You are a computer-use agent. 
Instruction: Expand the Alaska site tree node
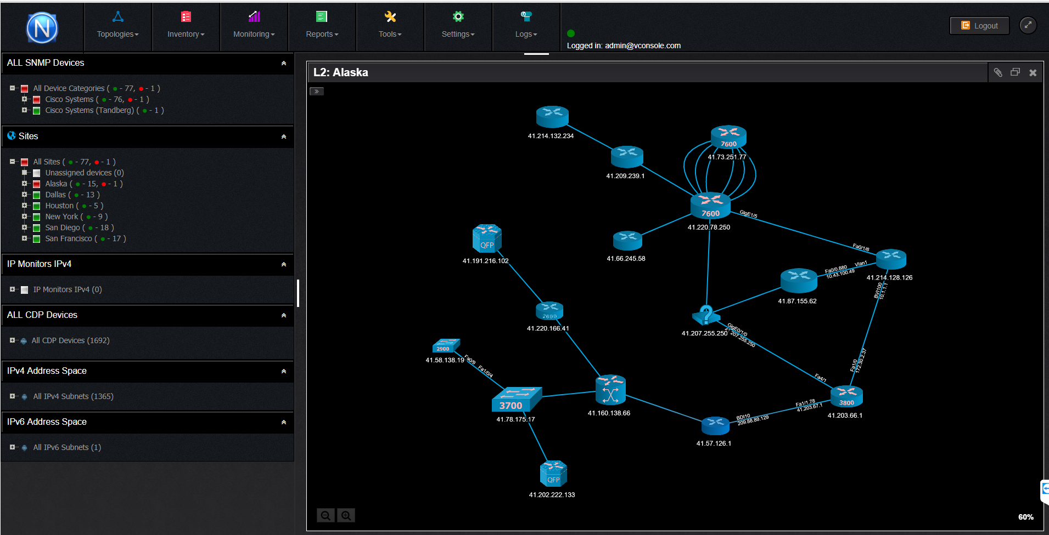[24, 184]
